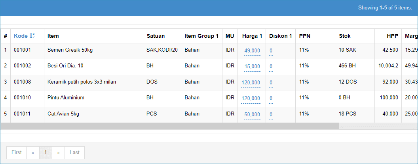The height and width of the screenshot is (164, 418).
Task: Click price 120,000 of Pintu Aluminium
Action: [x=251, y=99]
